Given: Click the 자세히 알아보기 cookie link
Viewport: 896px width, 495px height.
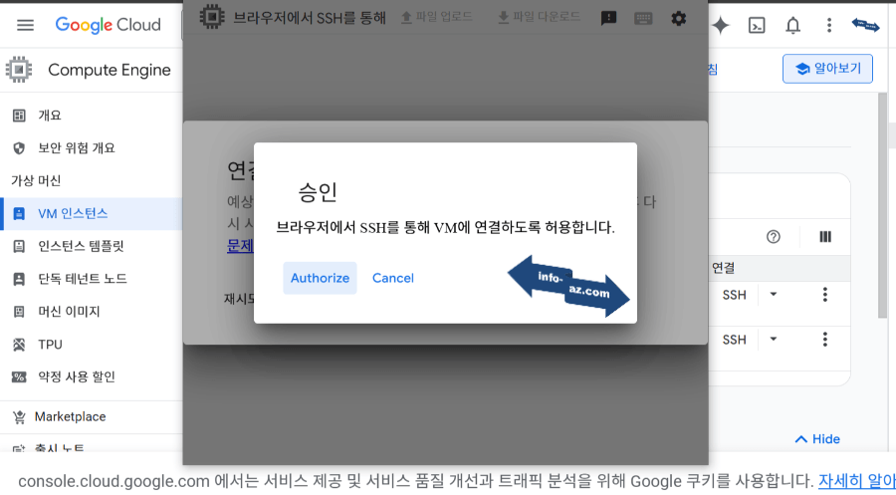Looking at the screenshot, I should (x=856, y=481).
